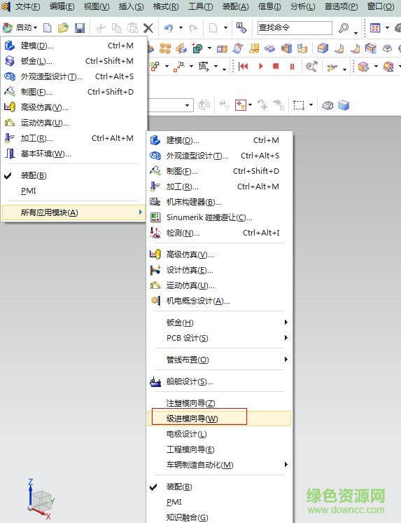Click the red play sequence icon
This screenshot has height=523, width=401.
pos(261,67)
